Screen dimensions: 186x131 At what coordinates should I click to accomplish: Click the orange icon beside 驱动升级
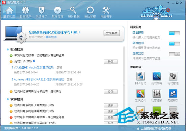click(x=11, y=62)
